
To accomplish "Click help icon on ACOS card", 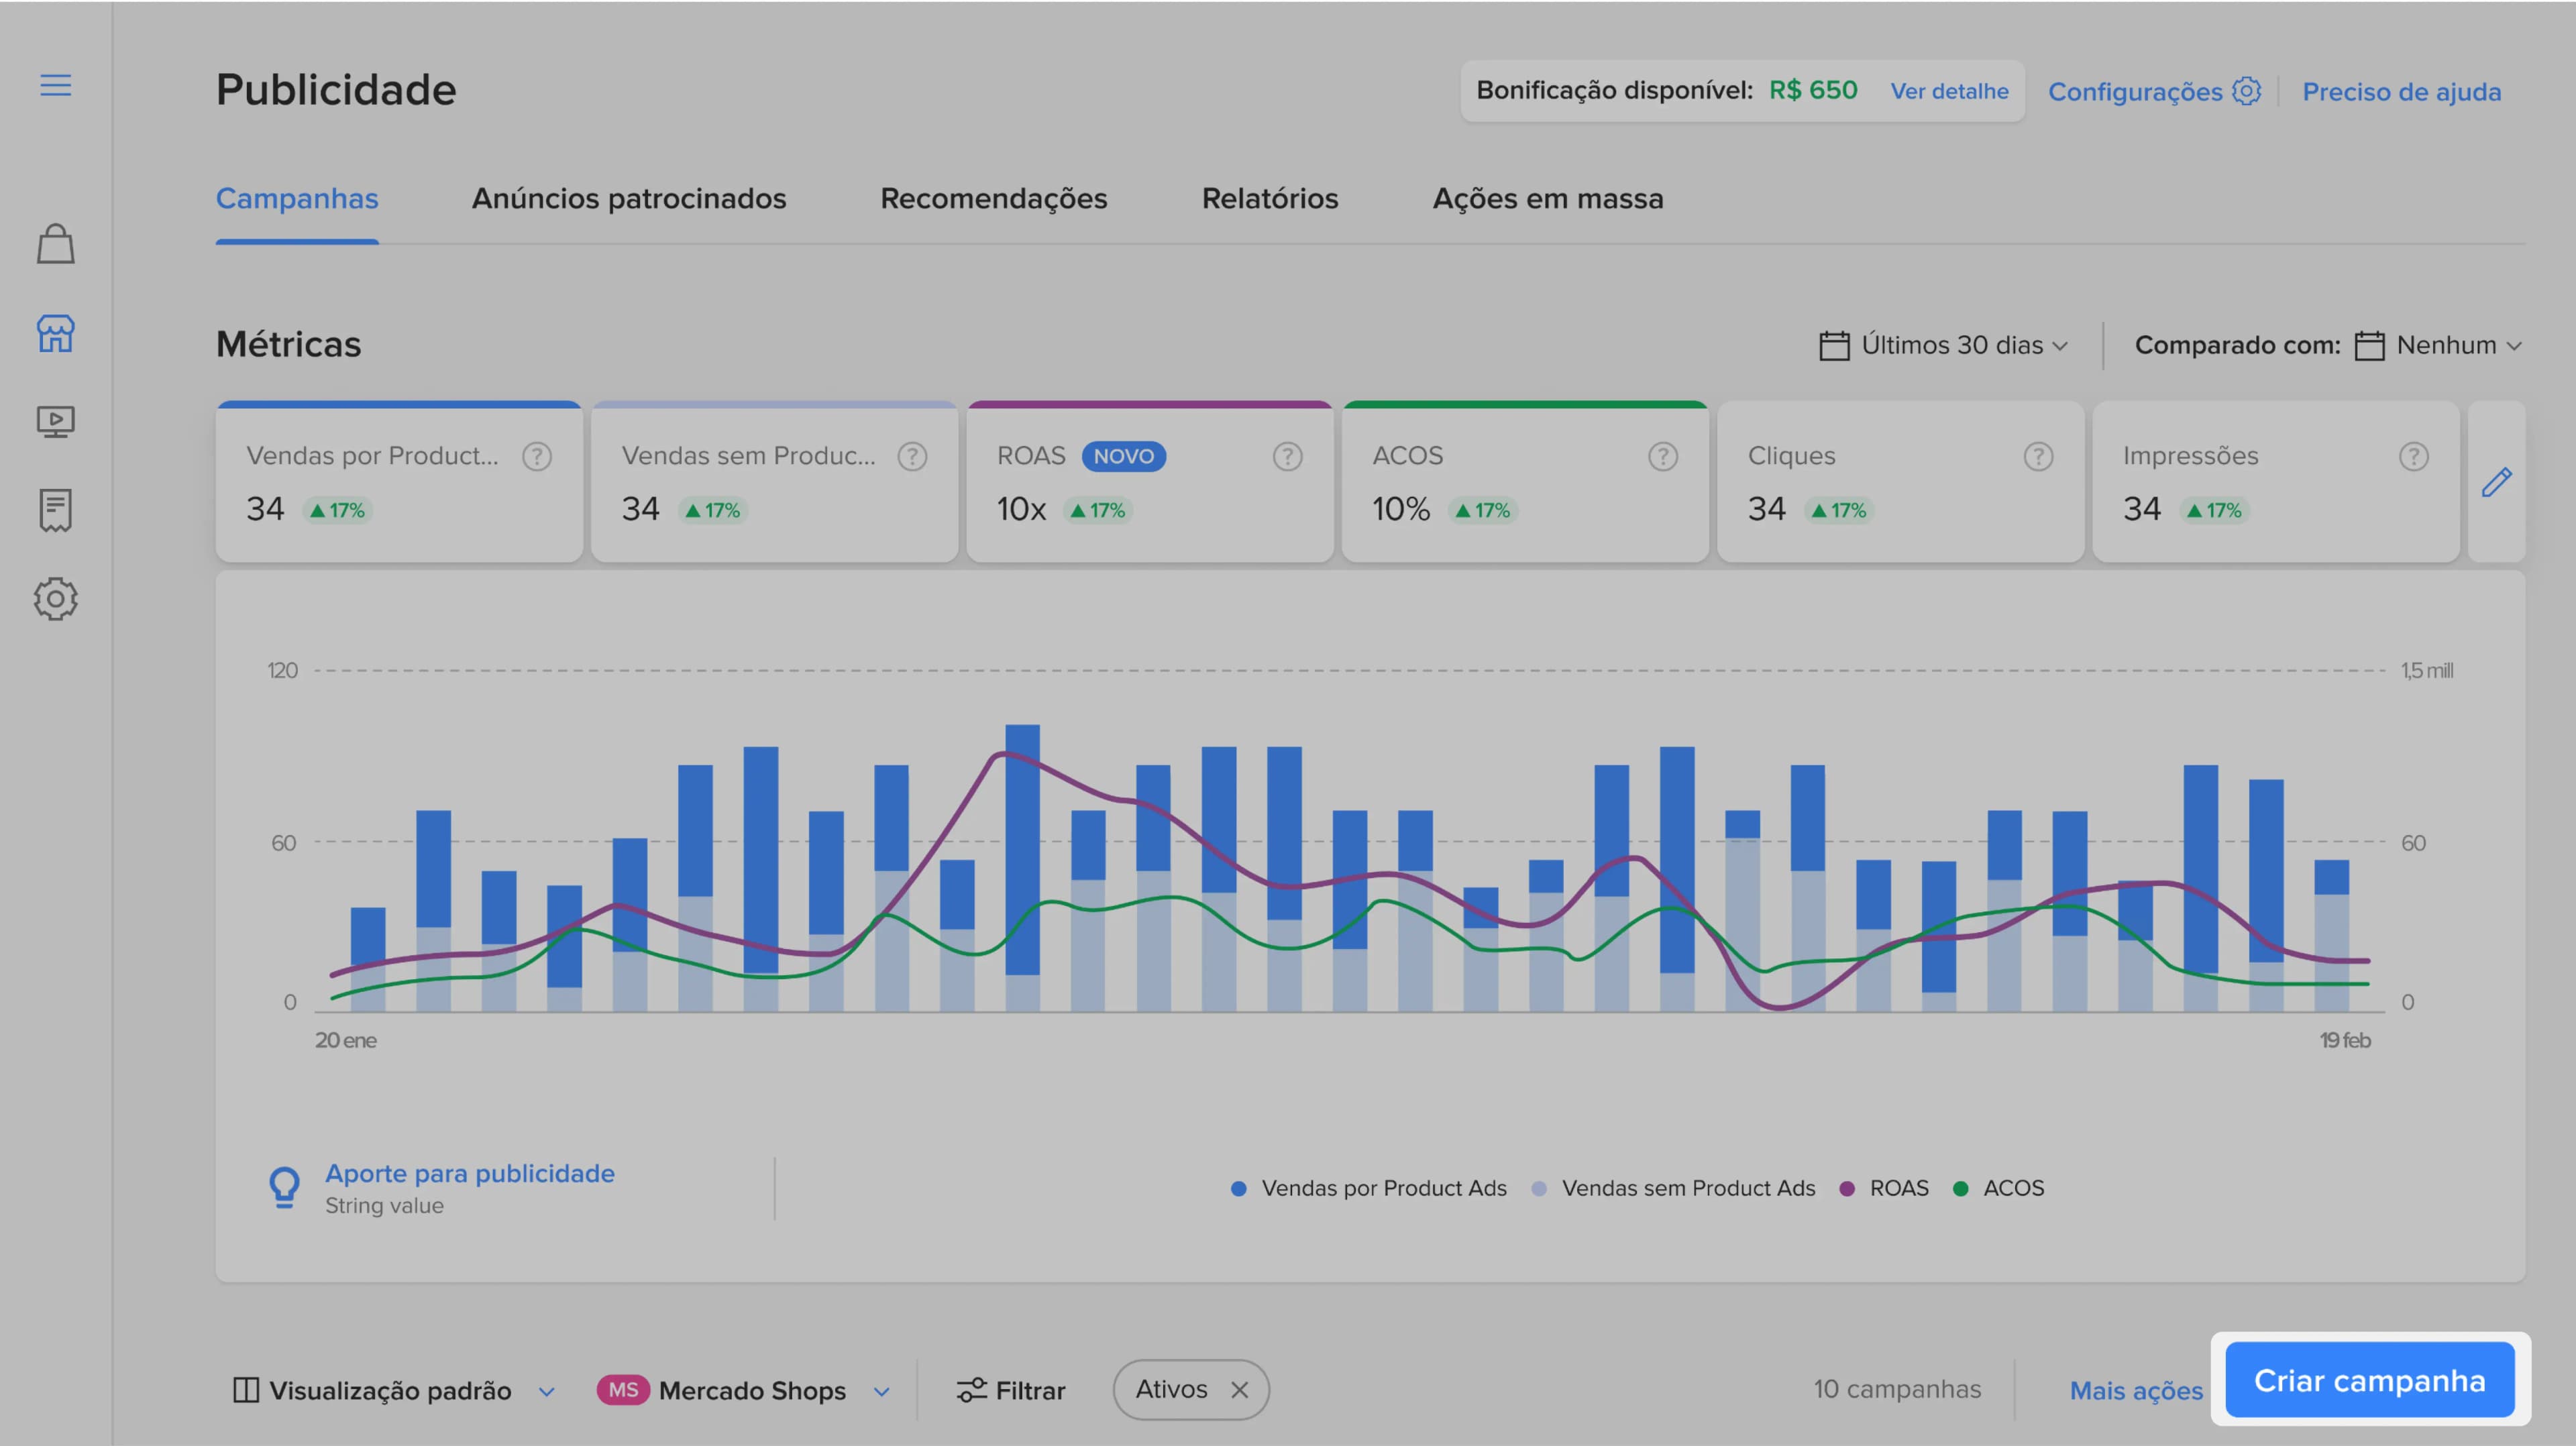I will point(1662,457).
